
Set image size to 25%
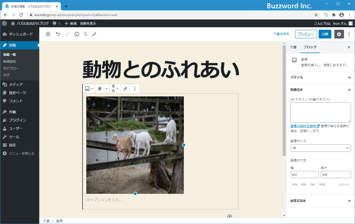pyautogui.click(x=295, y=185)
